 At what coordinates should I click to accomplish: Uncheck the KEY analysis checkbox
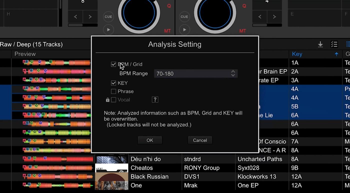click(x=113, y=83)
